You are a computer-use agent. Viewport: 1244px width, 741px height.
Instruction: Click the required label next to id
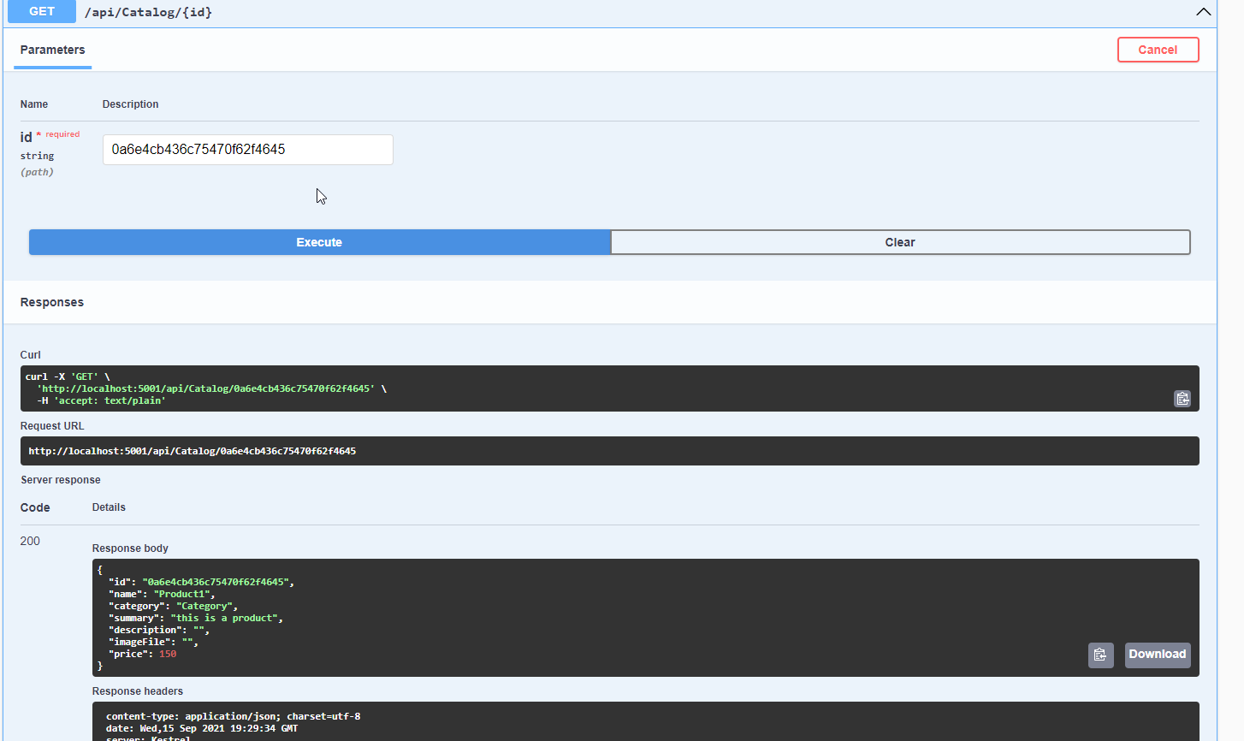tap(62, 134)
